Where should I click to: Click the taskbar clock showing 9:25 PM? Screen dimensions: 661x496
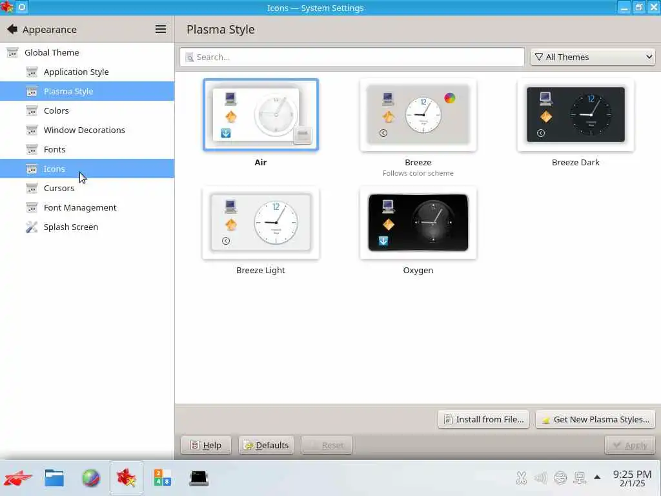coord(632,478)
